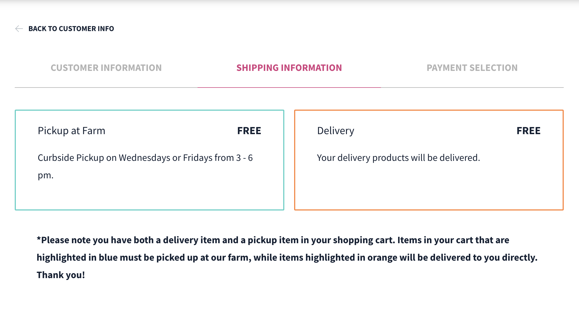Click empty space inside the orange delivery card

[428, 188]
